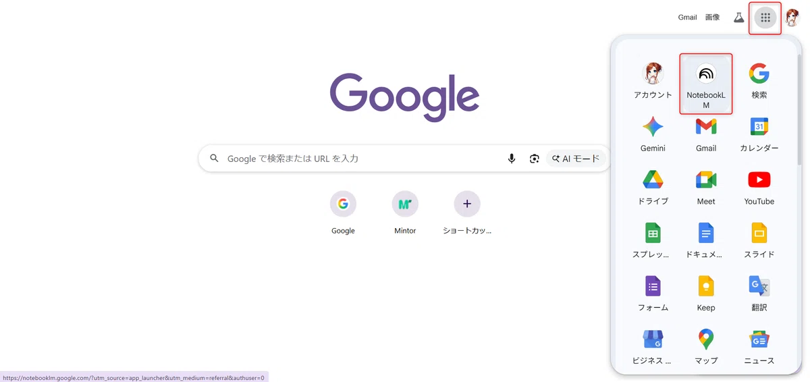
Task: Open 翻訳 app icon
Action: [759, 294]
